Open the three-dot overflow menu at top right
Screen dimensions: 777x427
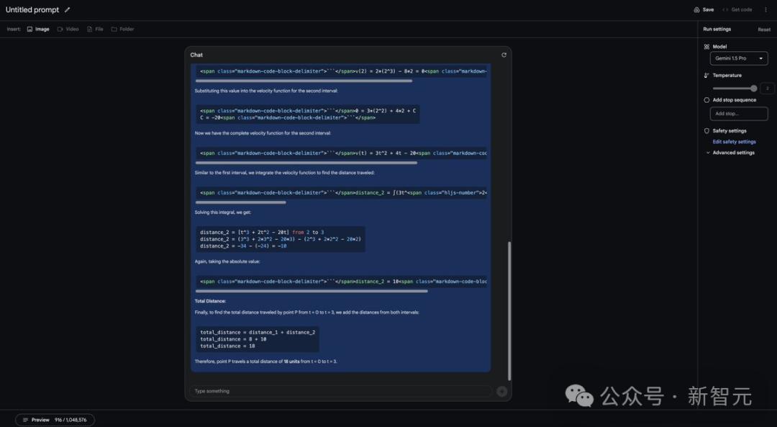pos(765,9)
